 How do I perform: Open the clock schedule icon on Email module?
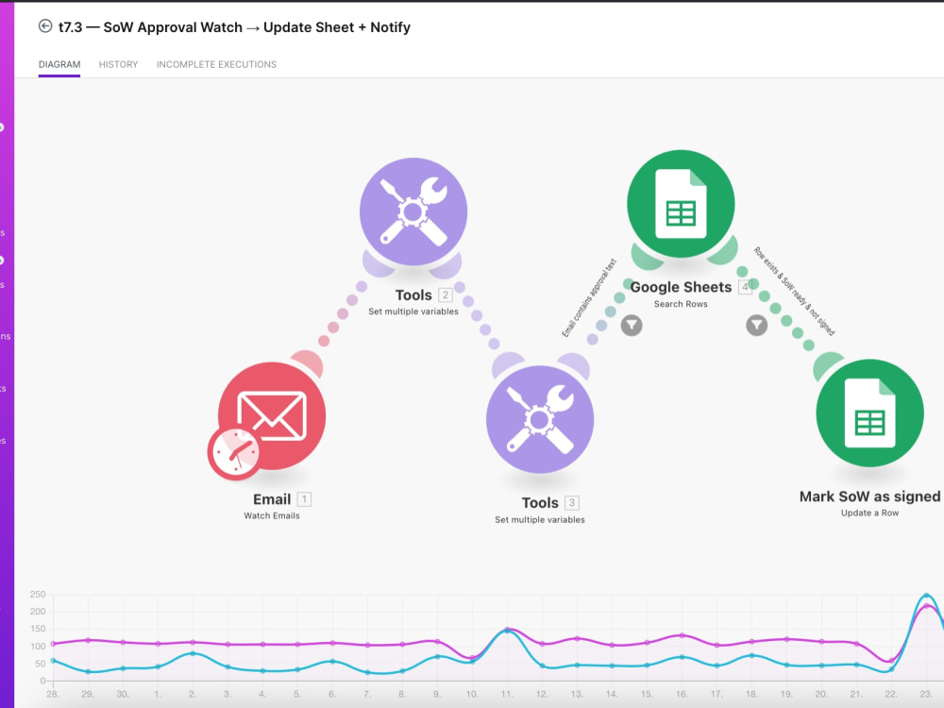coord(233,453)
